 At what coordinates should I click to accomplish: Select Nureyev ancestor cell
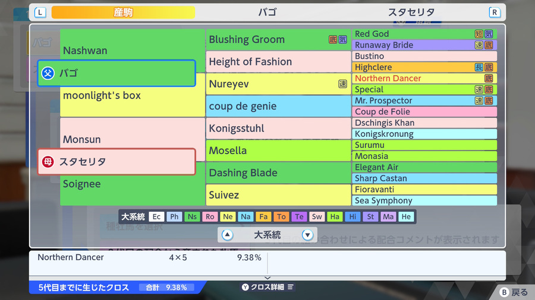[x=278, y=84]
